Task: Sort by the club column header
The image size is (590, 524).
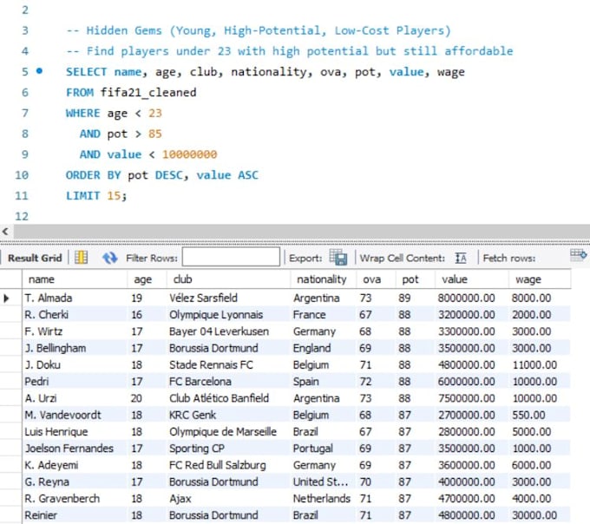Action: (228, 279)
